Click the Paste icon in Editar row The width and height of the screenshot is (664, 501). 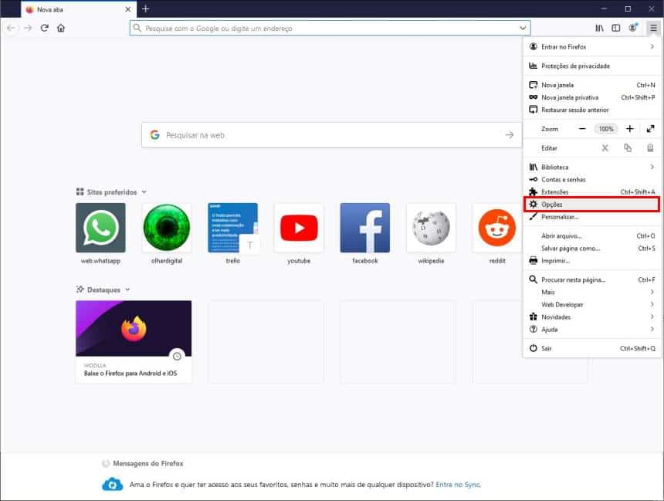click(x=650, y=147)
